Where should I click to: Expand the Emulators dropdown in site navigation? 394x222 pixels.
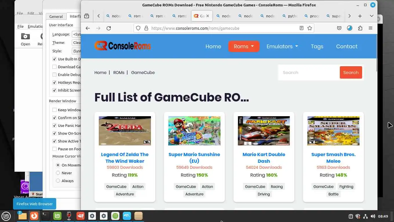tap(282, 46)
